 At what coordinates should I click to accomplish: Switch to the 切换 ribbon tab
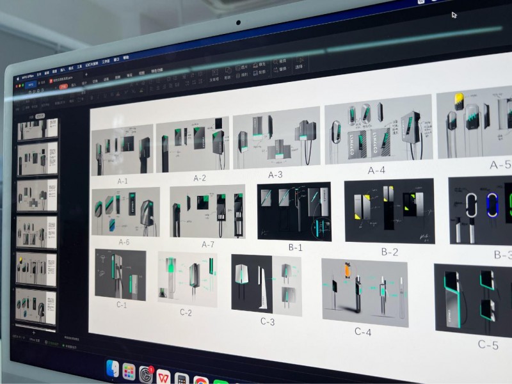(95, 81)
